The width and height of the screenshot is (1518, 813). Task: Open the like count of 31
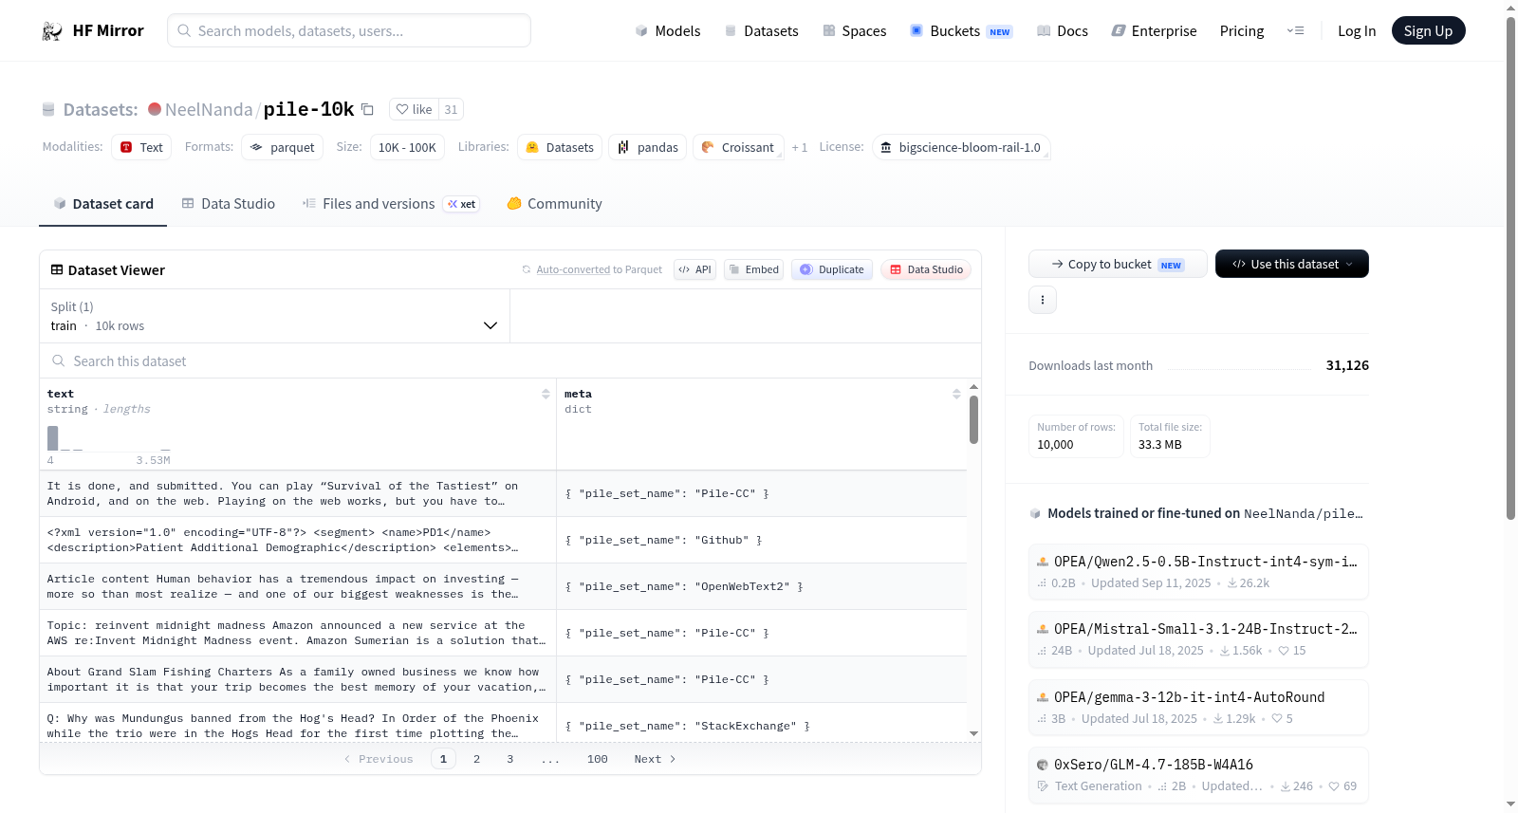(x=451, y=109)
